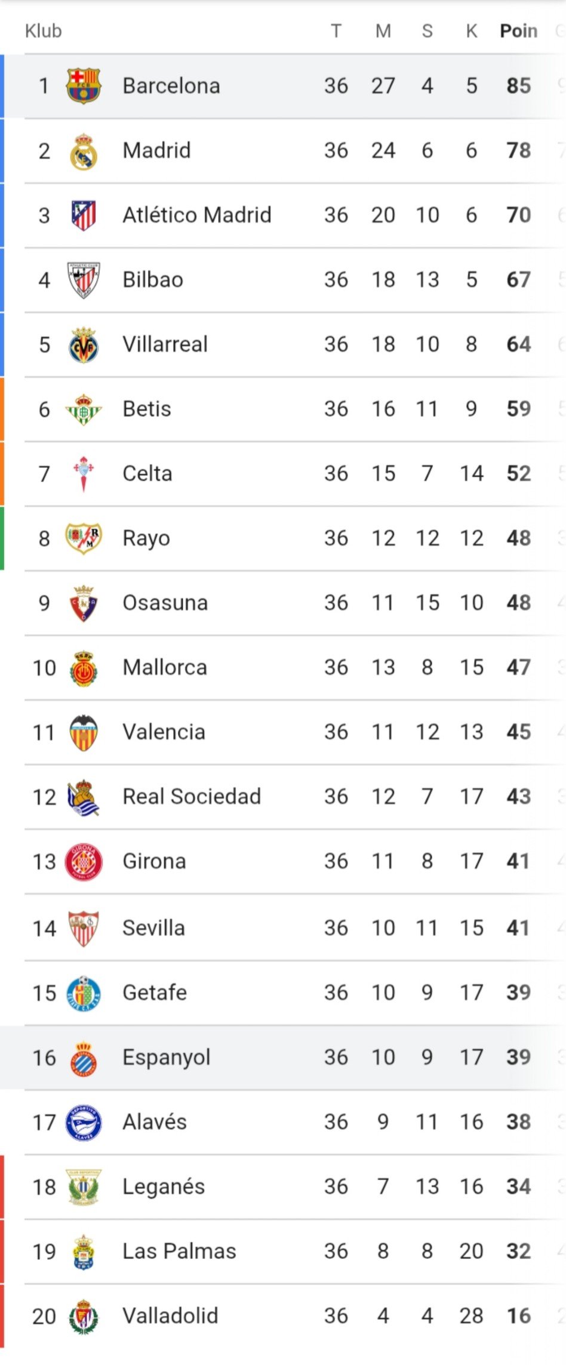
Task: Select the Valencia bat crest icon
Action: 84,732
